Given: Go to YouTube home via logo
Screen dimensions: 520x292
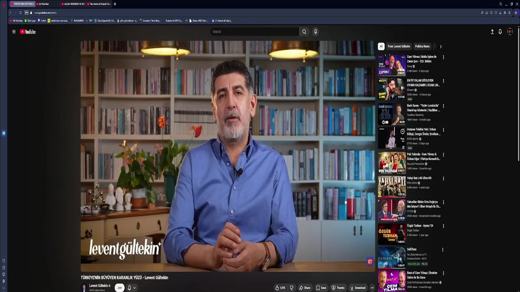Looking at the screenshot, I should tap(28, 32).
